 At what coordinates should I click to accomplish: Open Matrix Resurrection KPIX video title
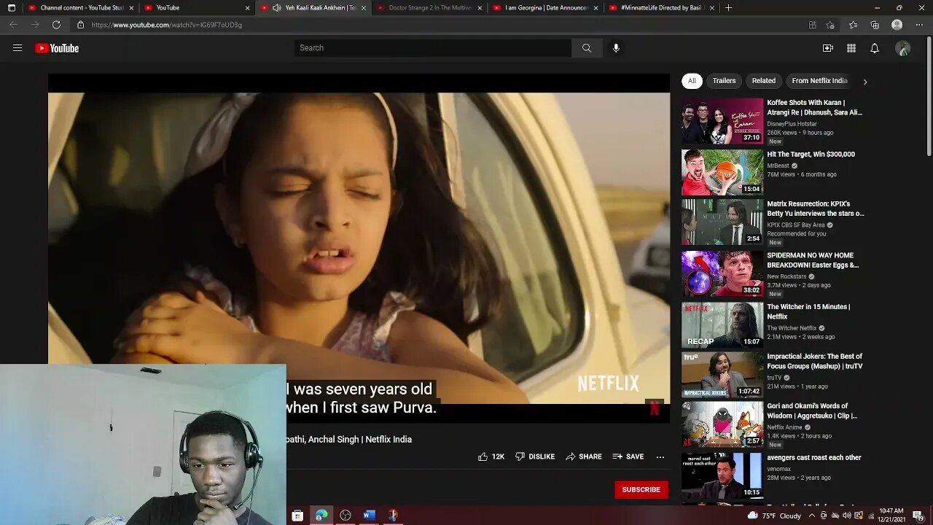coord(816,209)
